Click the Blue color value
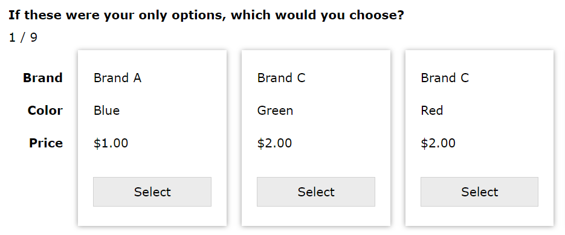 pyautogui.click(x=107, y=111)
